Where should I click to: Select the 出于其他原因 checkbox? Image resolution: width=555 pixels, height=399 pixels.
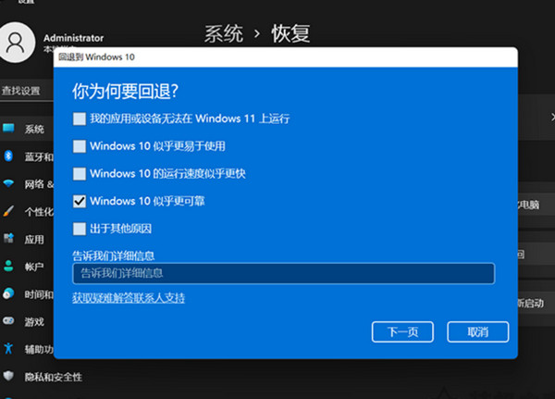click(79, 228)
